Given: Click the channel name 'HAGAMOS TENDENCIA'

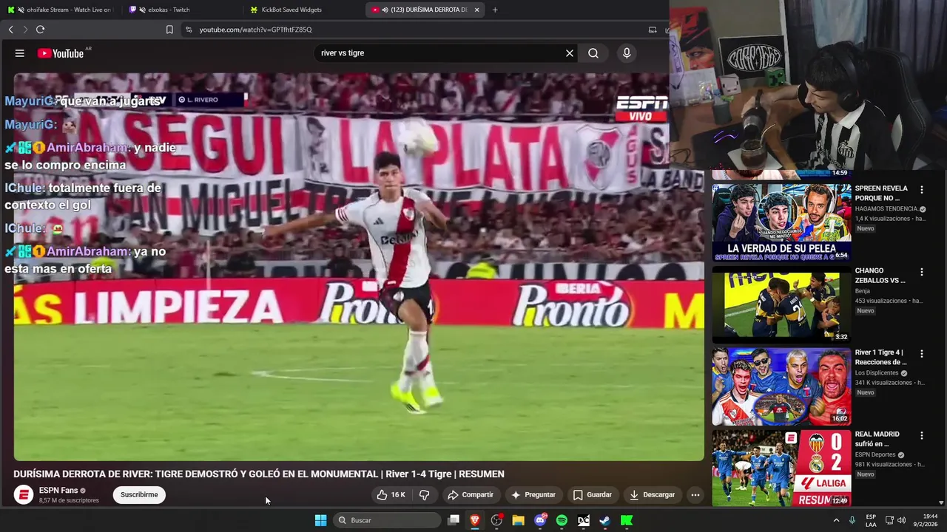Looking at the screenshot, I should (886, 209).
